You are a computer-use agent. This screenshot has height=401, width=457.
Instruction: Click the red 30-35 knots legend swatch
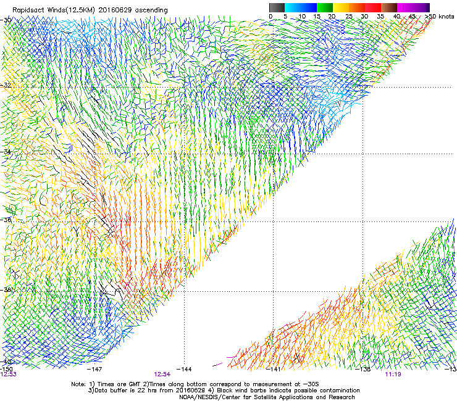(x=373, y=7)
